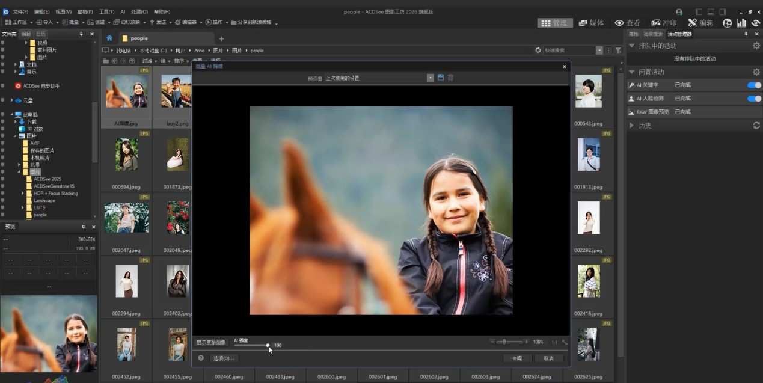The width and height of the screenshot is (763, 383).
Task: Delete the preset using the trash icon
Action: (x=450, y=78)
